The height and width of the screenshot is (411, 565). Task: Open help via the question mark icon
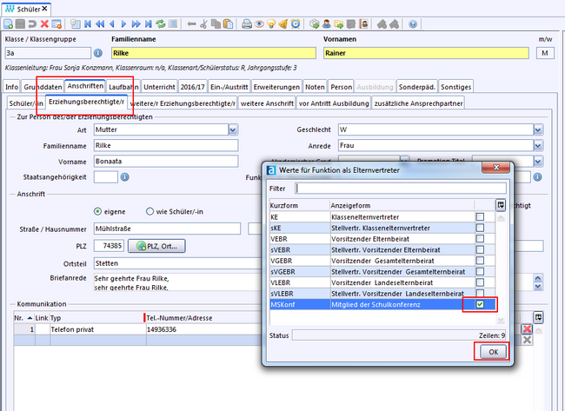click(411, 23)
